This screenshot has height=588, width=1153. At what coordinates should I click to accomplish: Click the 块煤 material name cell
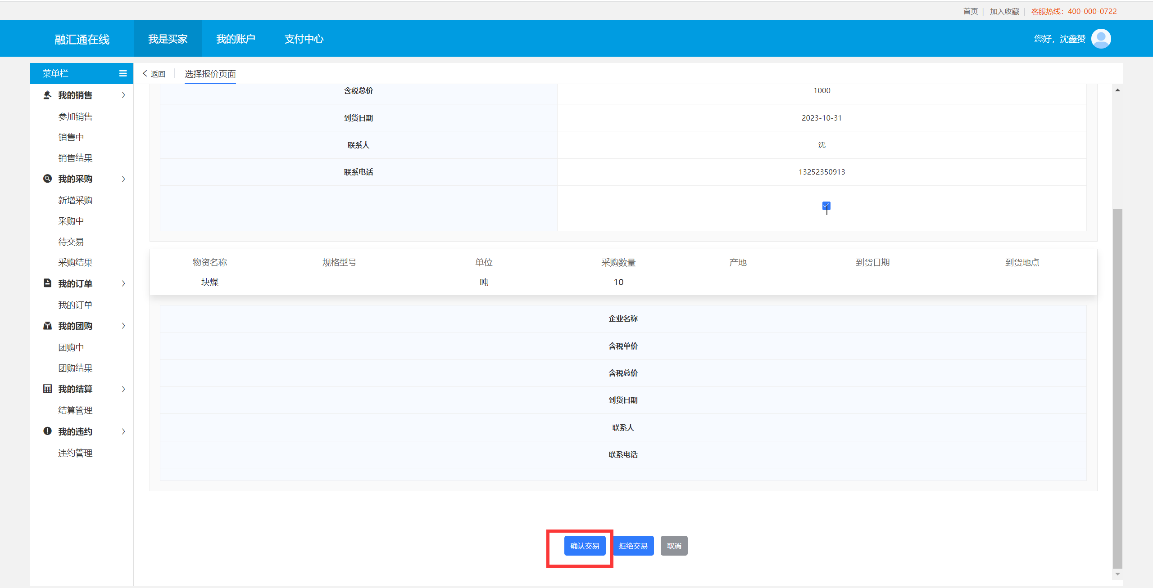[x=210, y=282]
